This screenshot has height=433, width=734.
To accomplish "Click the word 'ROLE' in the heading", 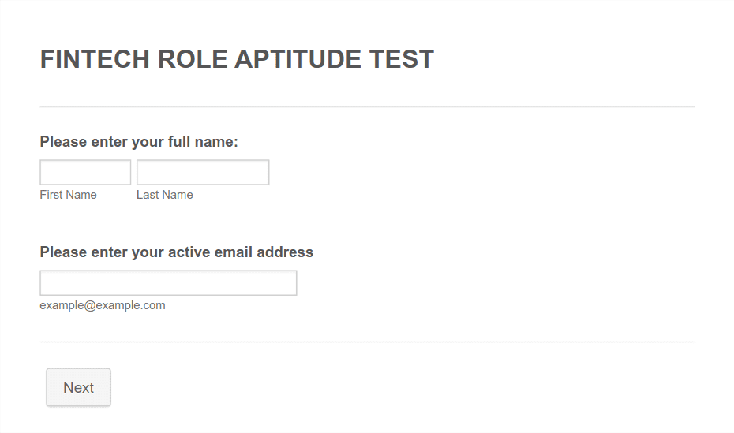I will [x=193, y=59].
